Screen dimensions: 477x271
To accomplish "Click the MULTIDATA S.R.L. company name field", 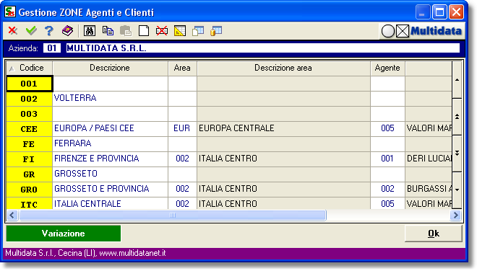I will point(263,48).
